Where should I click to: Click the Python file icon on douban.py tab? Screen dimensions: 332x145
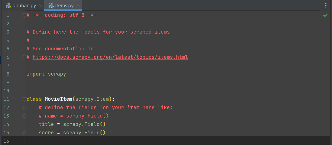pos(8,6)
